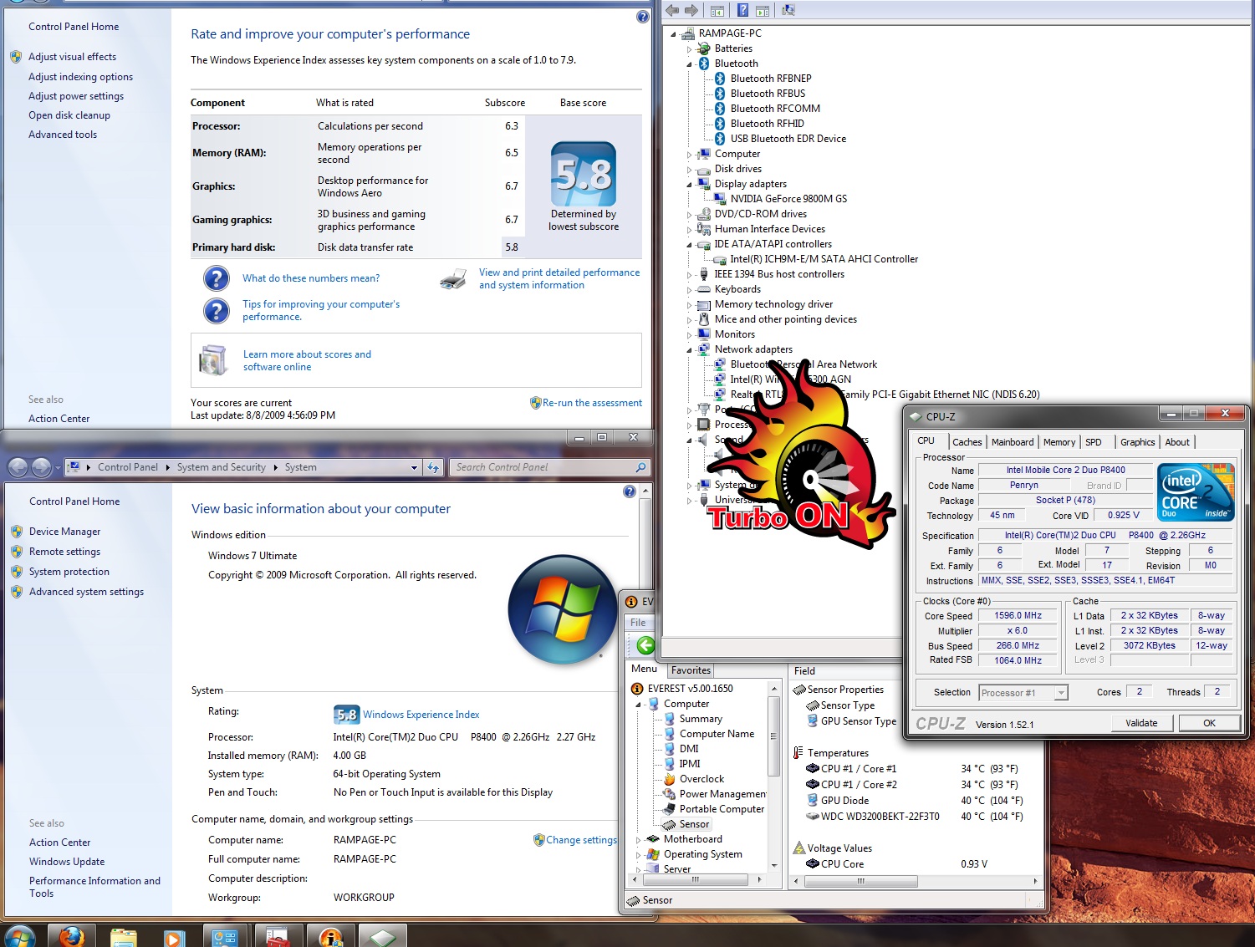Click the Validate button in CPU-Z
Viewport: 1255px width, 947px height.
point(1141,723)
